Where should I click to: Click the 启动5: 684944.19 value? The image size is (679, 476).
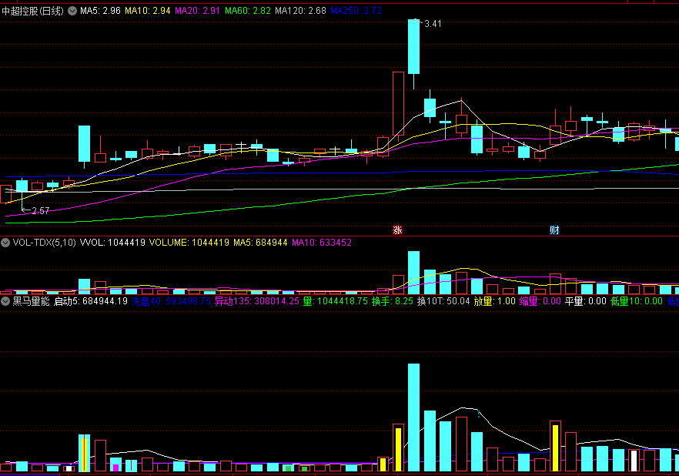[x=91, y=301]
